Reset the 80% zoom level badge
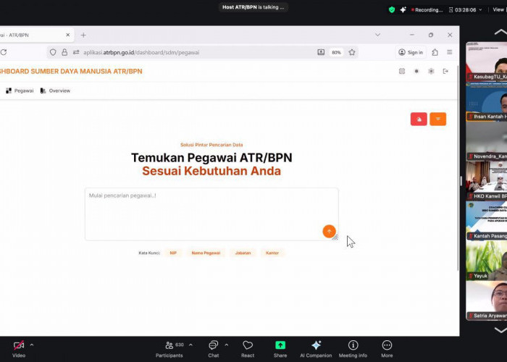The image size is (507, 362). [x=336, y=52]
